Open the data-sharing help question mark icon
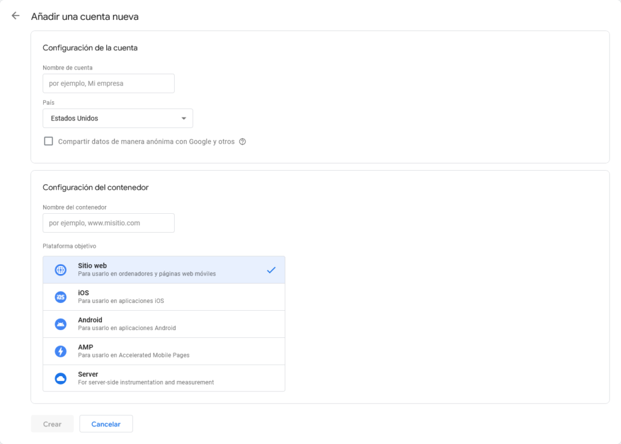The image size is (621, 444). [243, 141]
